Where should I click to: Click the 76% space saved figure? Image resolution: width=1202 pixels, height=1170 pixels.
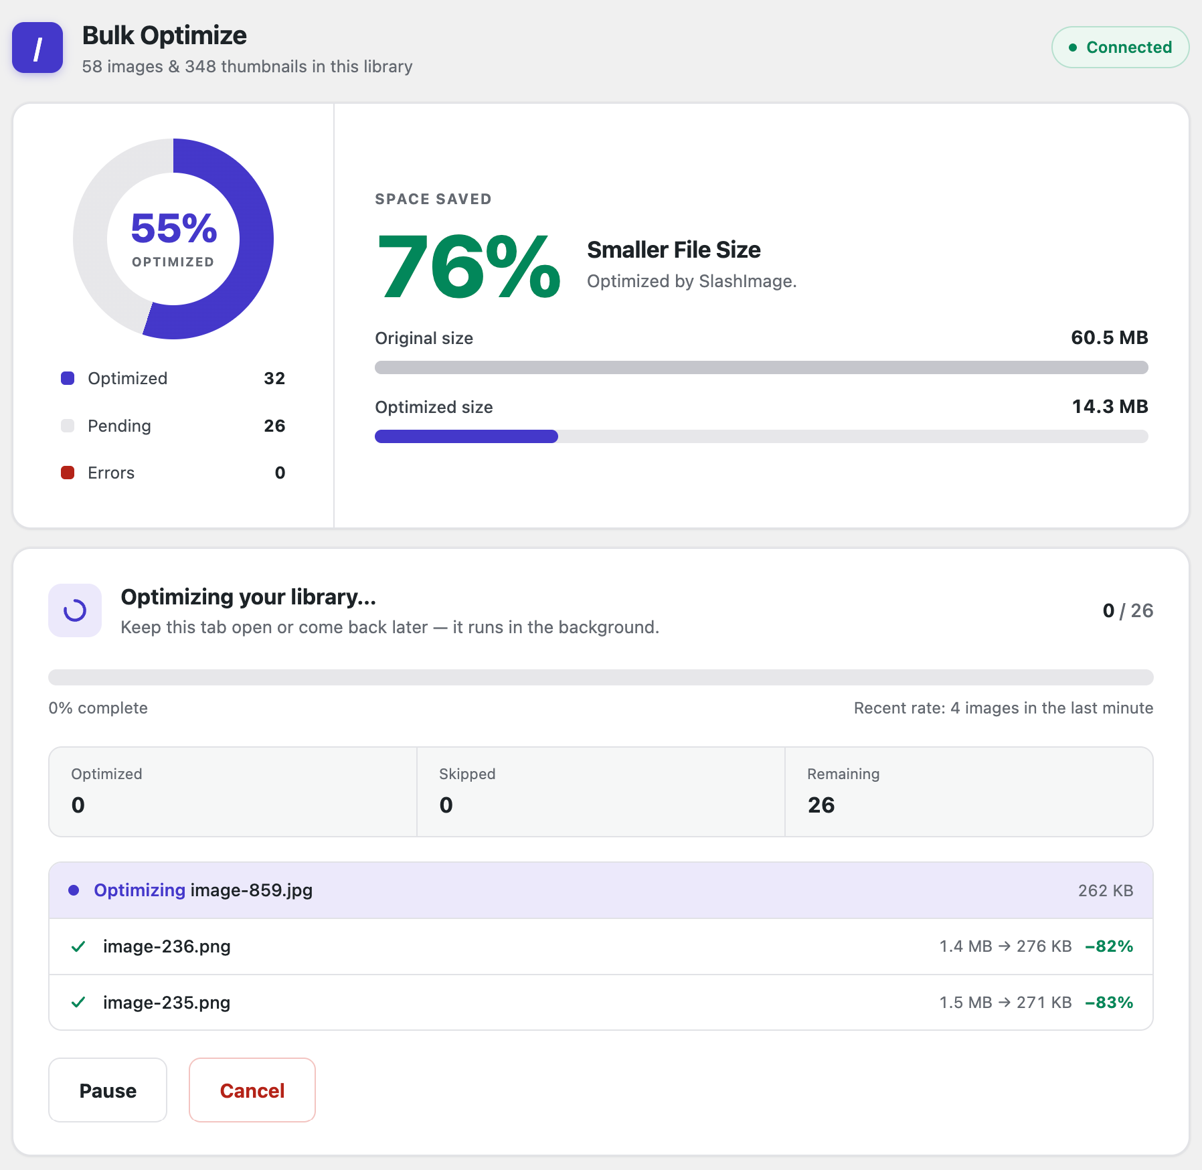469,266
